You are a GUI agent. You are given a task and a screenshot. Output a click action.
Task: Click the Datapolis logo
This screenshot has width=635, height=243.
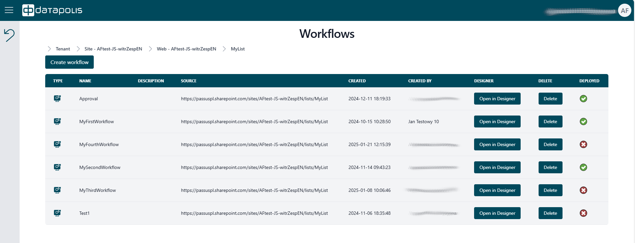52,10
